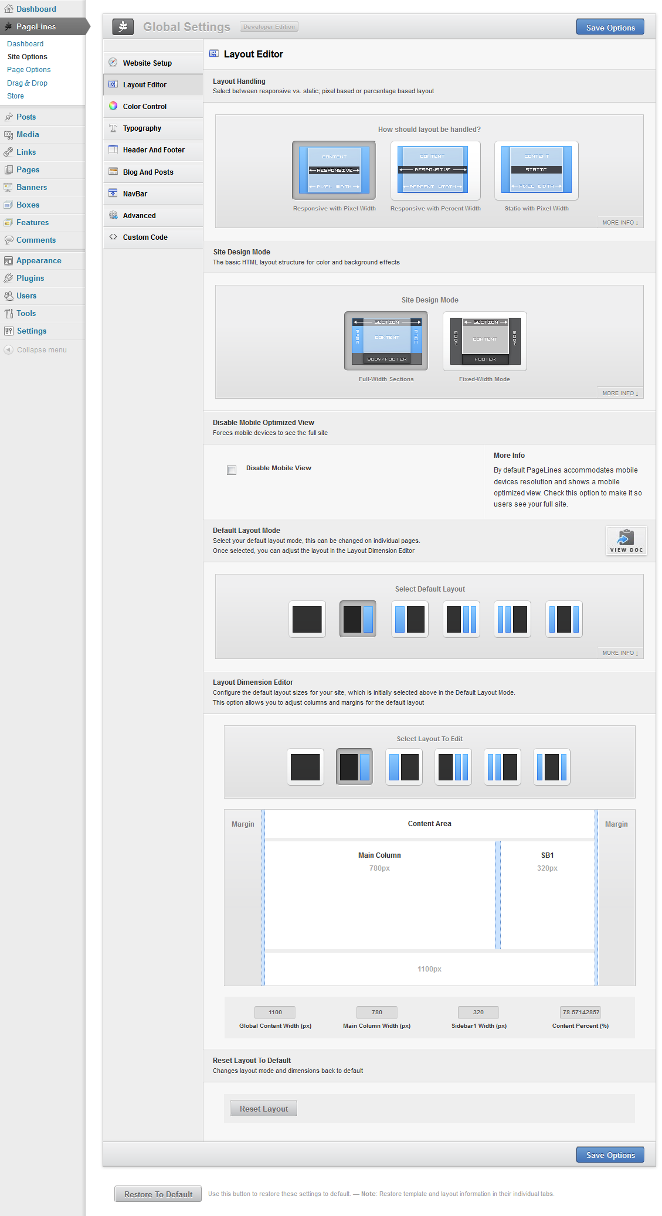Select the Color Control wheel icon

coord(113,106)
